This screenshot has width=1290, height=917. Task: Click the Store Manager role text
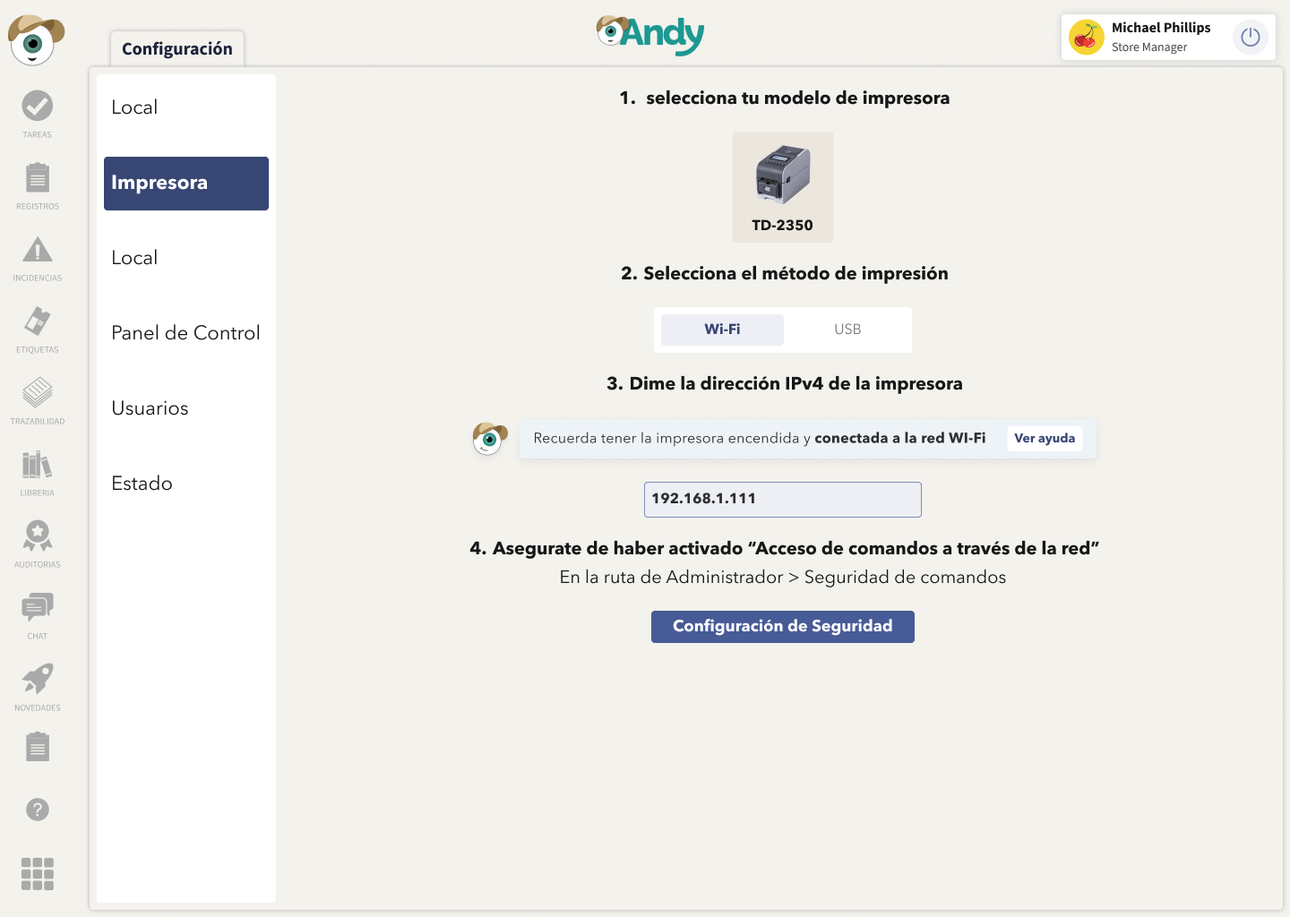point(1149,47)
